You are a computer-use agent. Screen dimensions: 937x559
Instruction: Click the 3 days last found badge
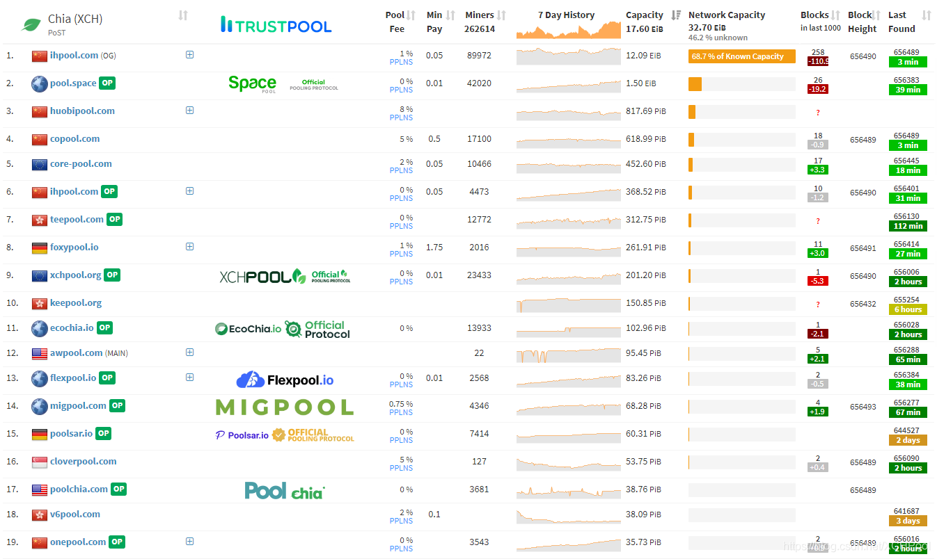(908, 521)
